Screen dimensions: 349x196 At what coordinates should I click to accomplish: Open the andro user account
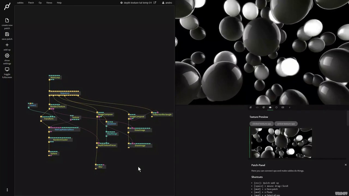point(169,3)
